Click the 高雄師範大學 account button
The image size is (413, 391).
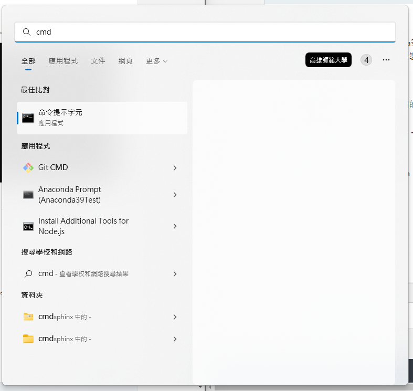[x=329, y=60]
